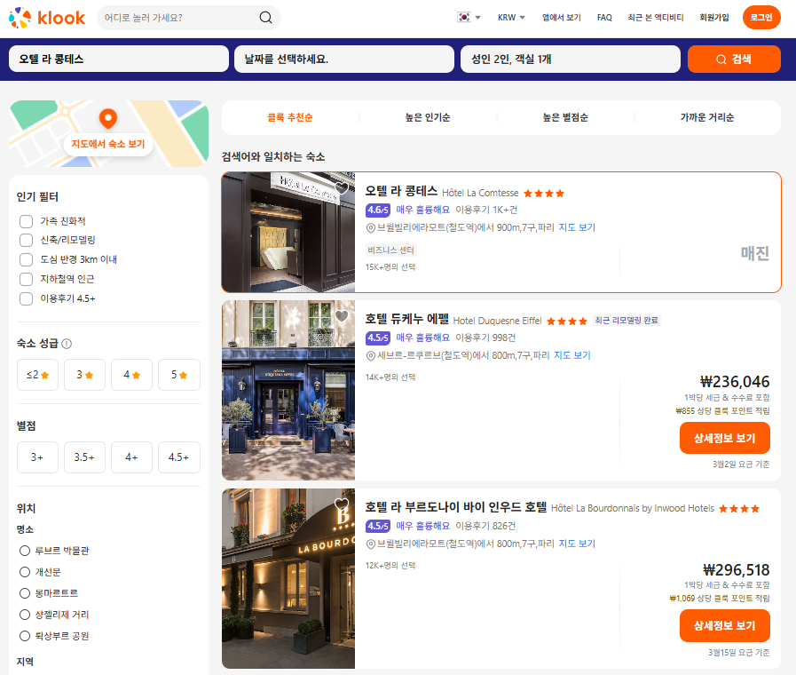Click the magnifier icon in top search box

265,17
